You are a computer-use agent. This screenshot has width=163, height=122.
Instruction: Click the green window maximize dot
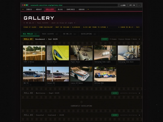pyautogui.click(x=27, y=5)
